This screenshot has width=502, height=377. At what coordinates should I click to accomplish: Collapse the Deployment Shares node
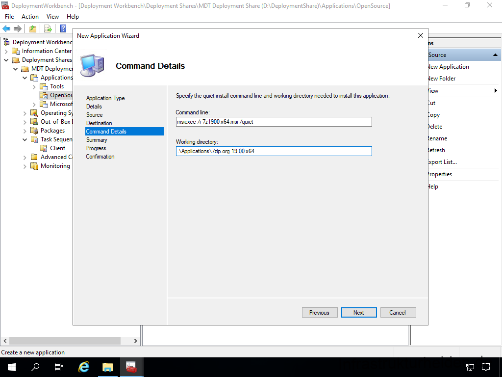6,60
